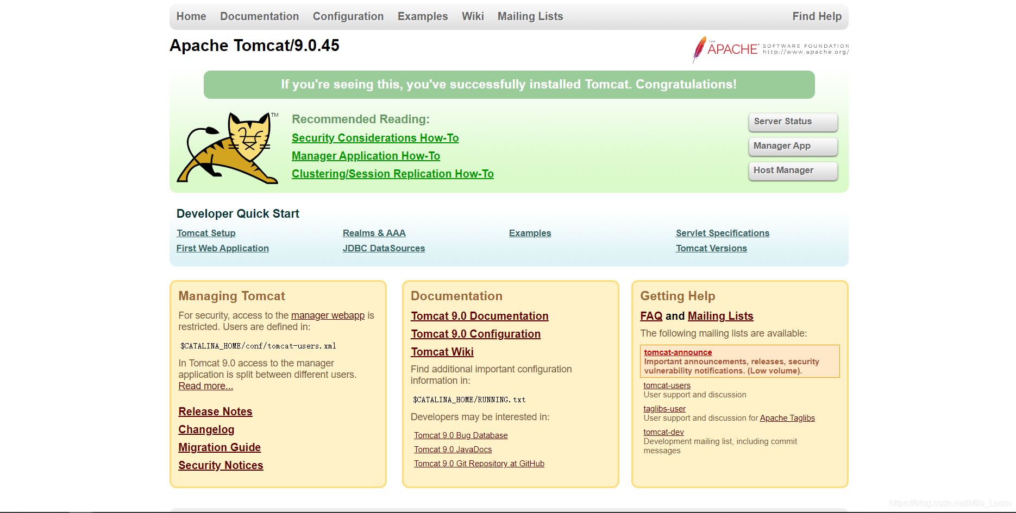Open Tomcat 9.0 Documentation link
This screenshot has width=1016, height=513.
tap(479, 316)
